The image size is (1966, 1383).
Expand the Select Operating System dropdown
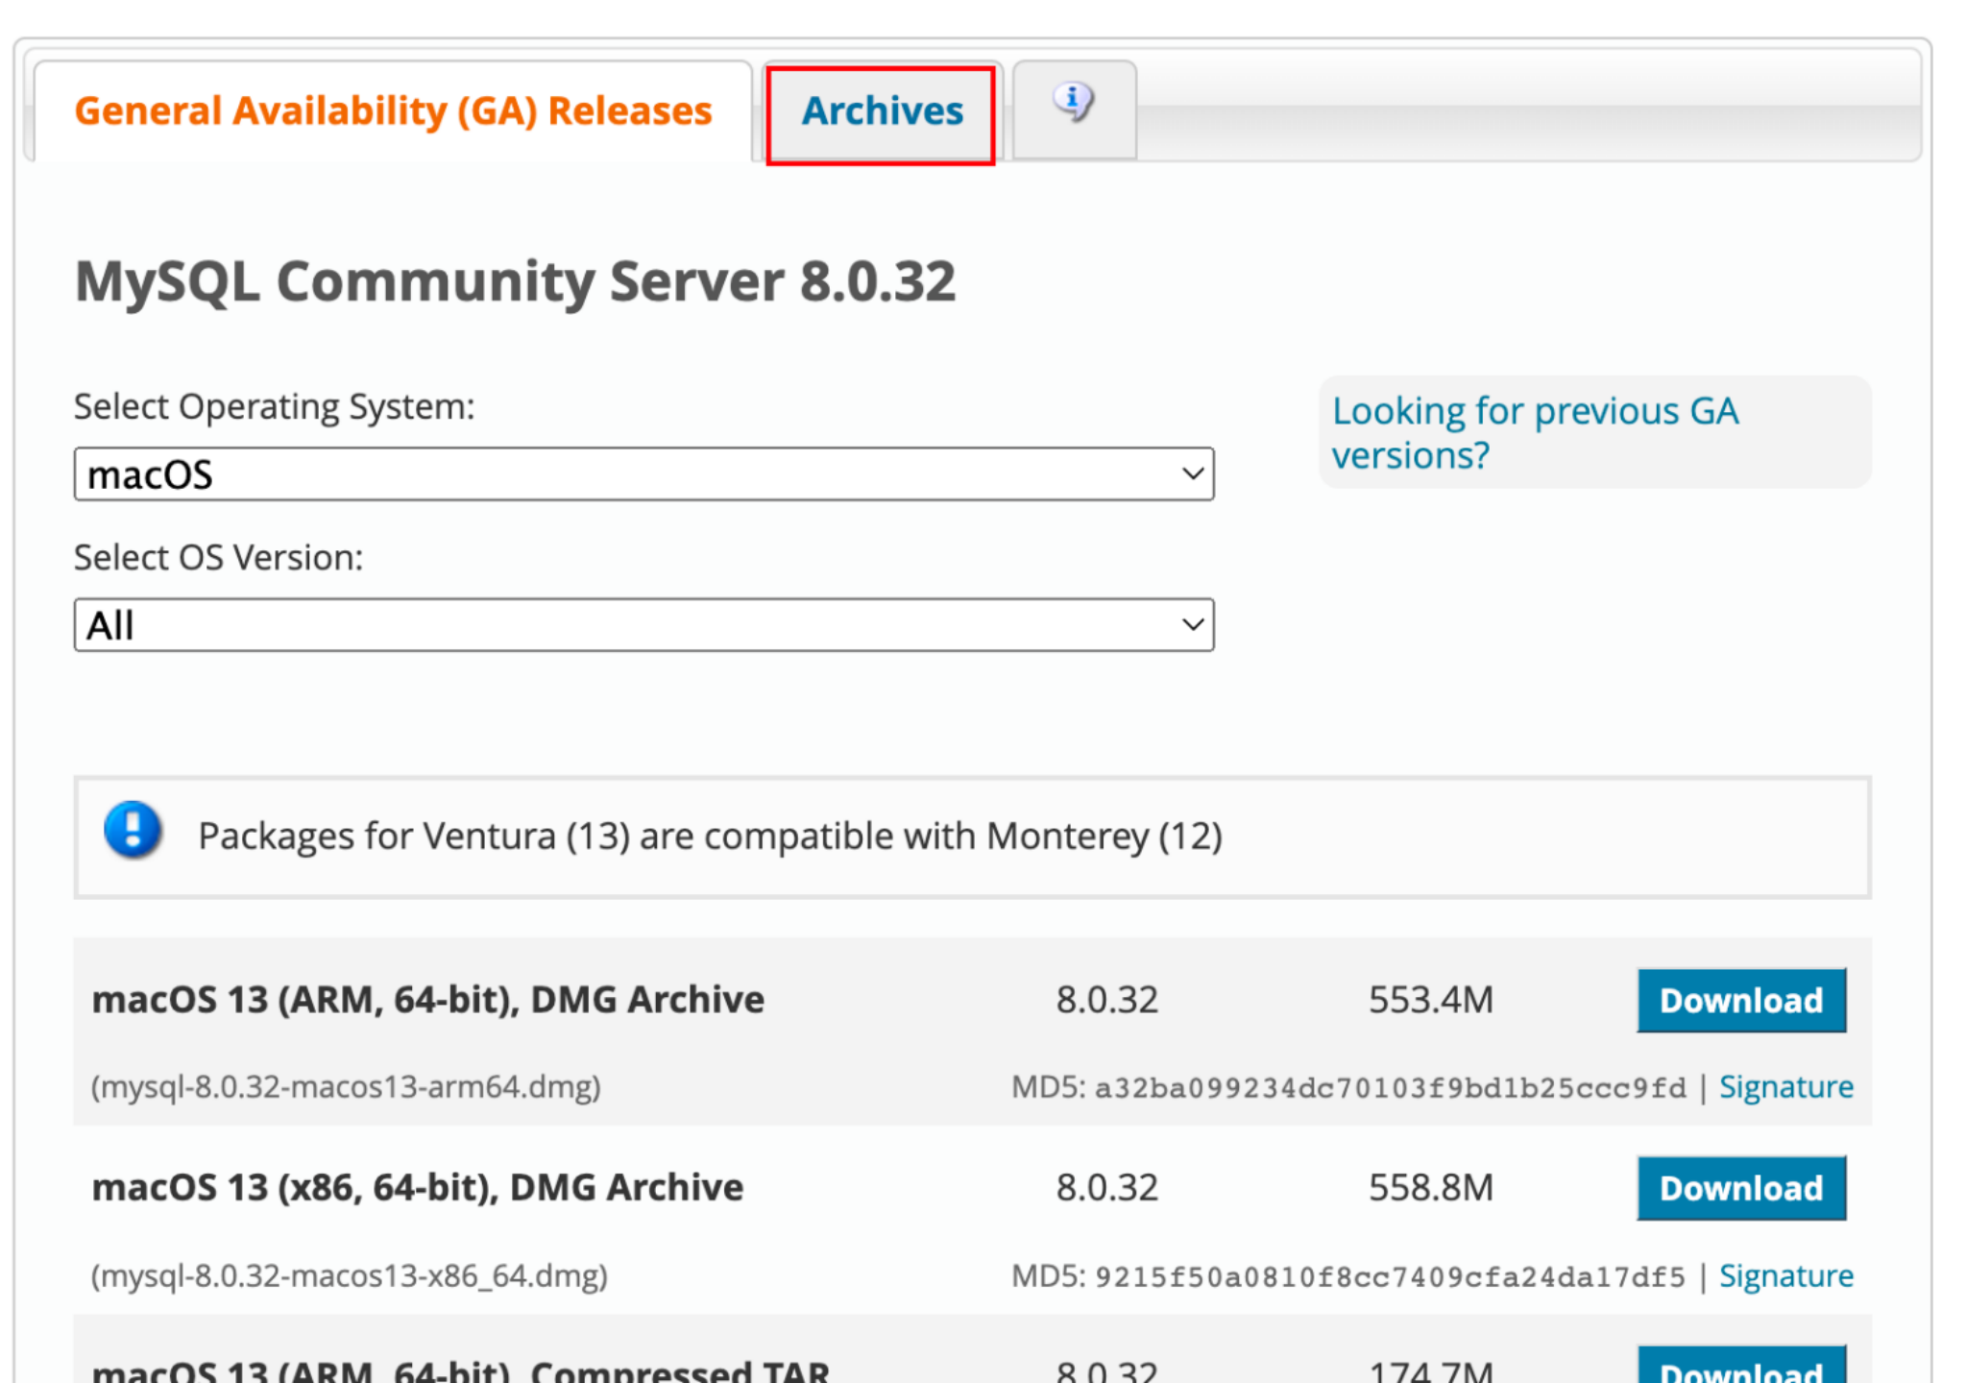[643, 474]
